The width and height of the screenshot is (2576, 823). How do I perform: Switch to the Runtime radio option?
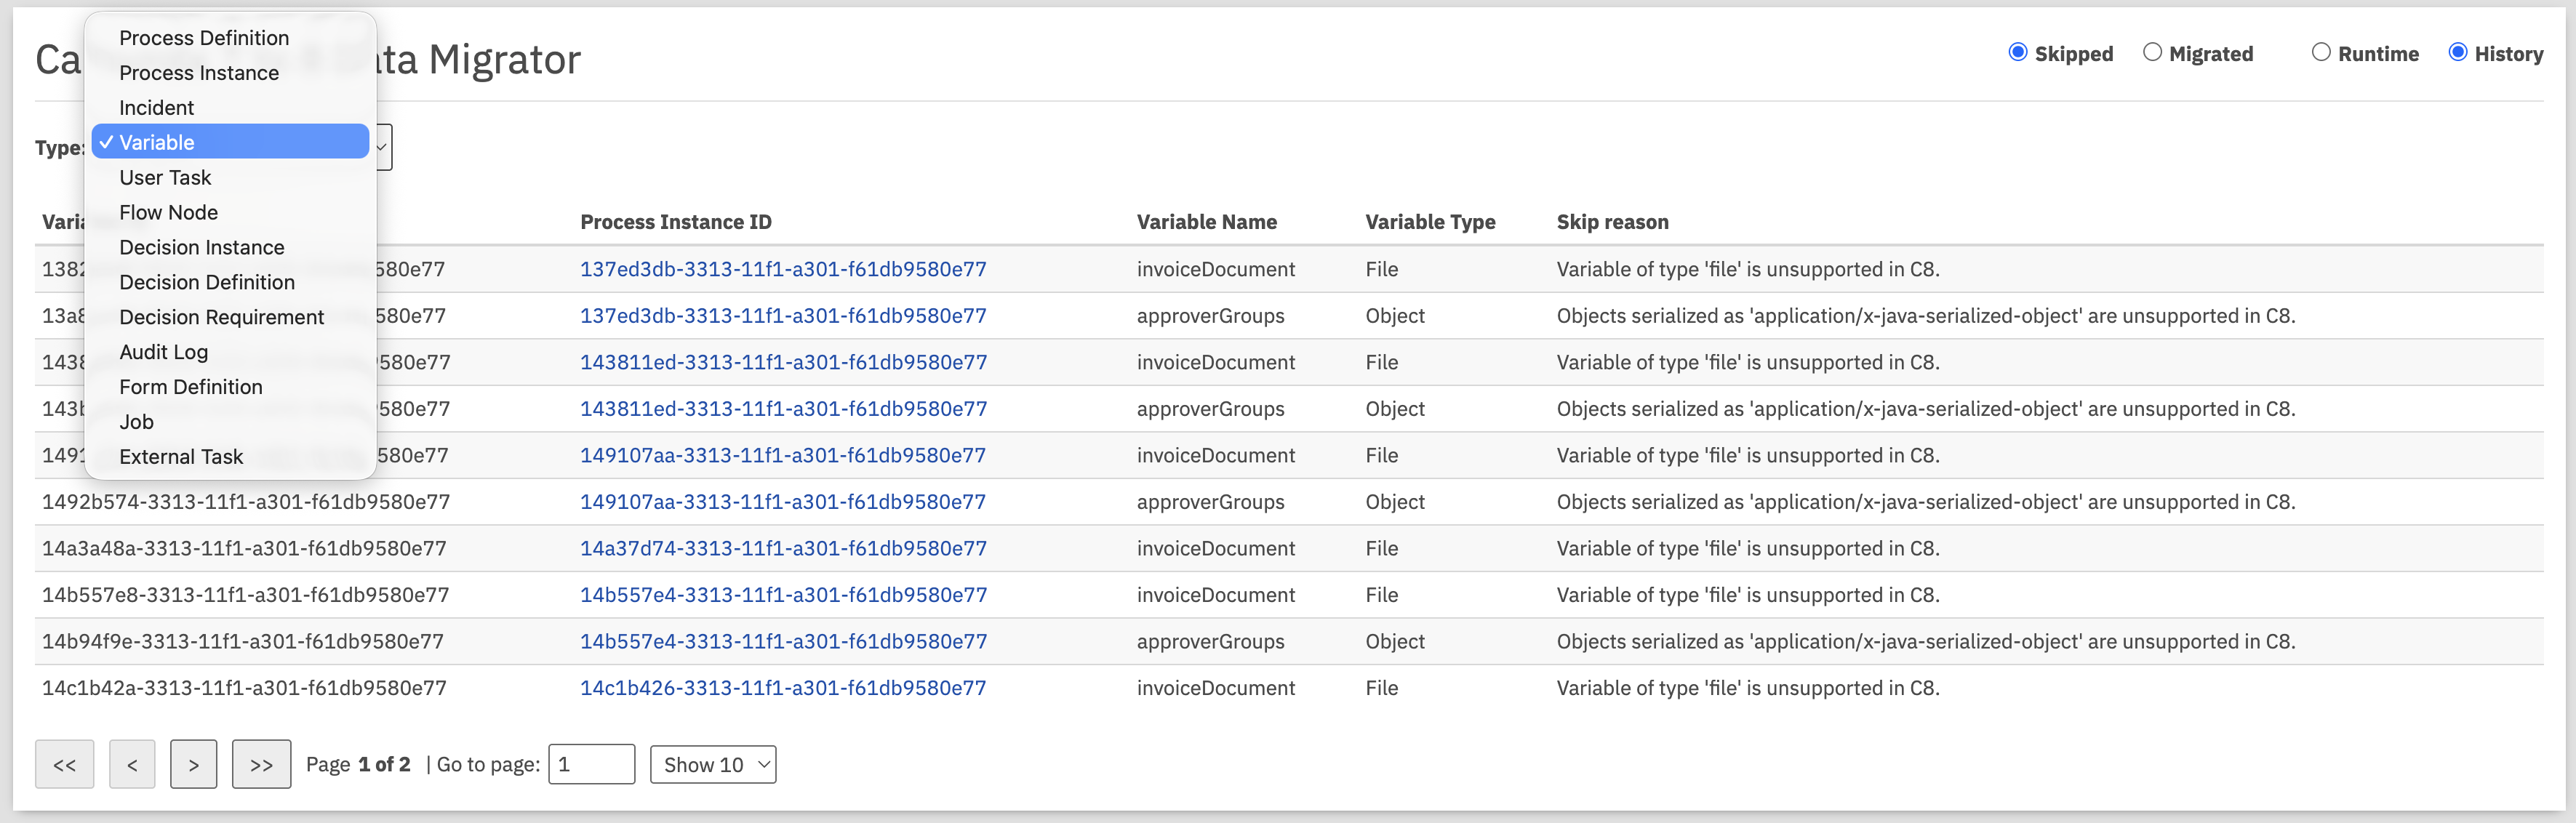2320,53
